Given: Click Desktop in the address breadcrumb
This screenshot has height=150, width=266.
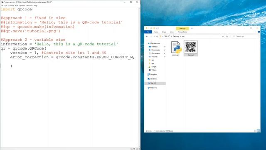Looking at the screenshot, I should [x=176, y=36].
